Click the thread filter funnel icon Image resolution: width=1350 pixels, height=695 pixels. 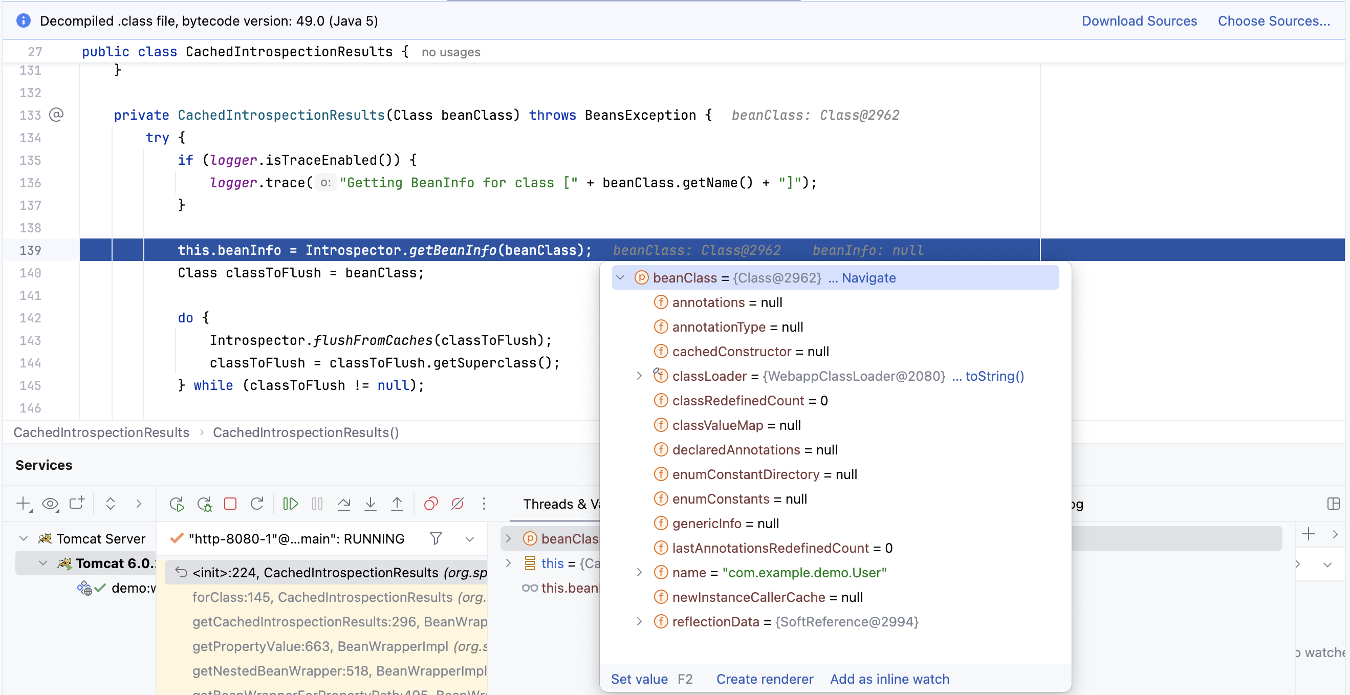point(436,538)
